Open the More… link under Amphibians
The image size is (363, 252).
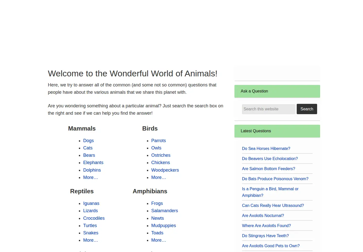coord(159,240)
